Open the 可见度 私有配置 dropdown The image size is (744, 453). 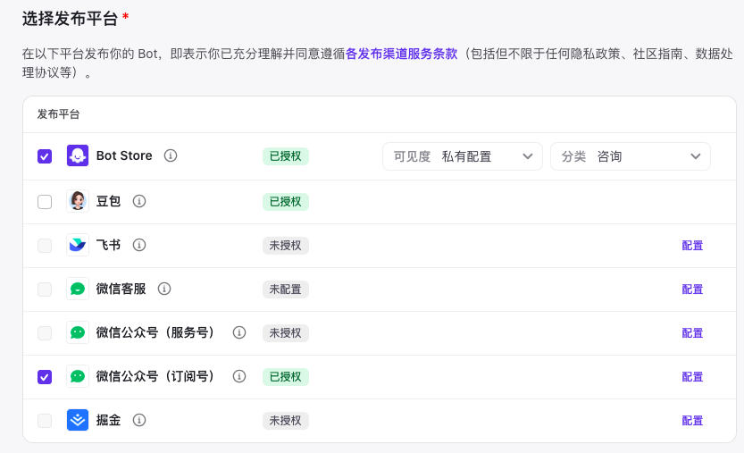click(x=462, y=156)
